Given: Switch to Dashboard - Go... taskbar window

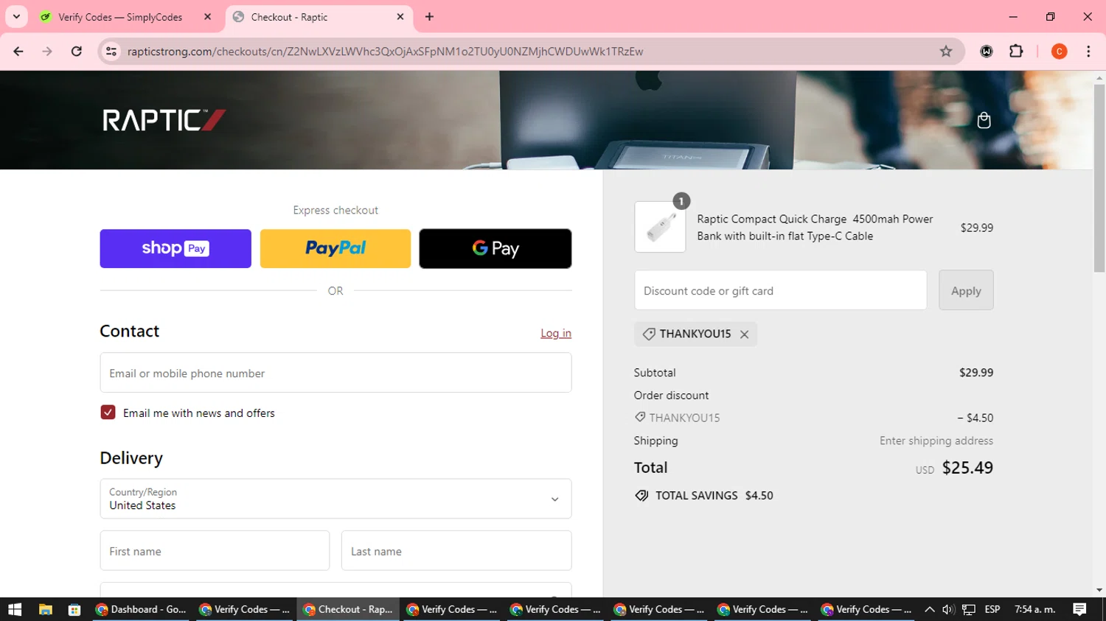Looking at the screenshot, I should (142, 609).
